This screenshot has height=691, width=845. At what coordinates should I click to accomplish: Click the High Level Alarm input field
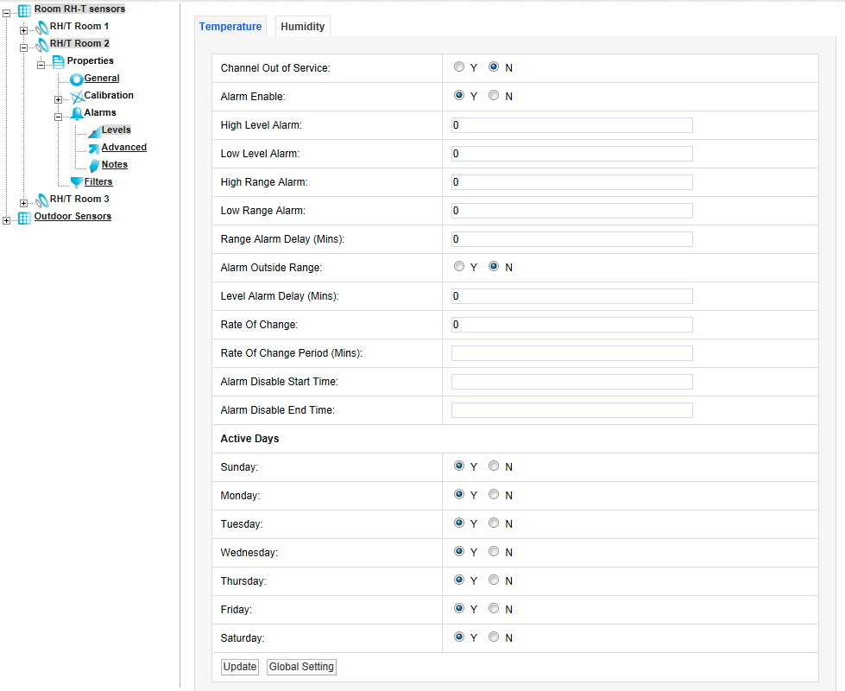click(x=571, y=125)
